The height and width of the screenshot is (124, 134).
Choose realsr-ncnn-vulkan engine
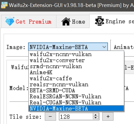(76, 85)
